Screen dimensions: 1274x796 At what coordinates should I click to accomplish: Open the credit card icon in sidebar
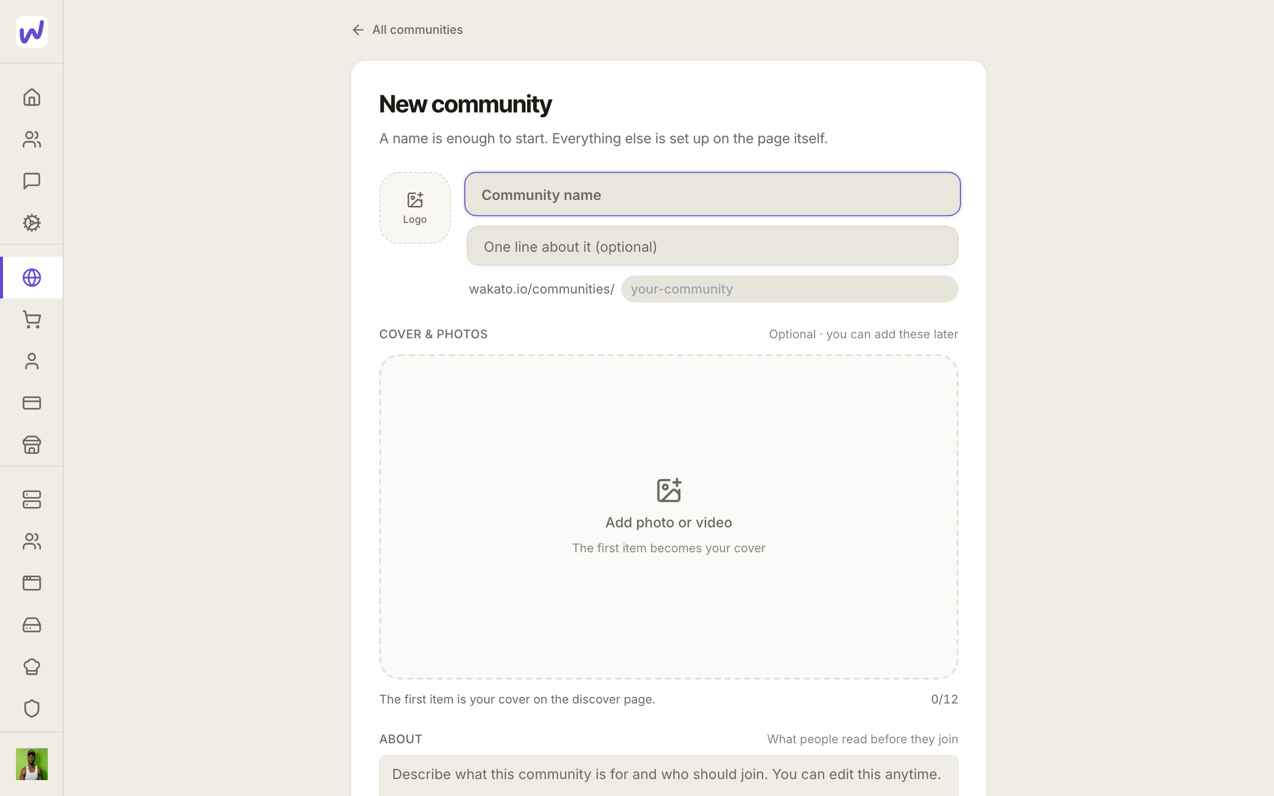point(31,403)
